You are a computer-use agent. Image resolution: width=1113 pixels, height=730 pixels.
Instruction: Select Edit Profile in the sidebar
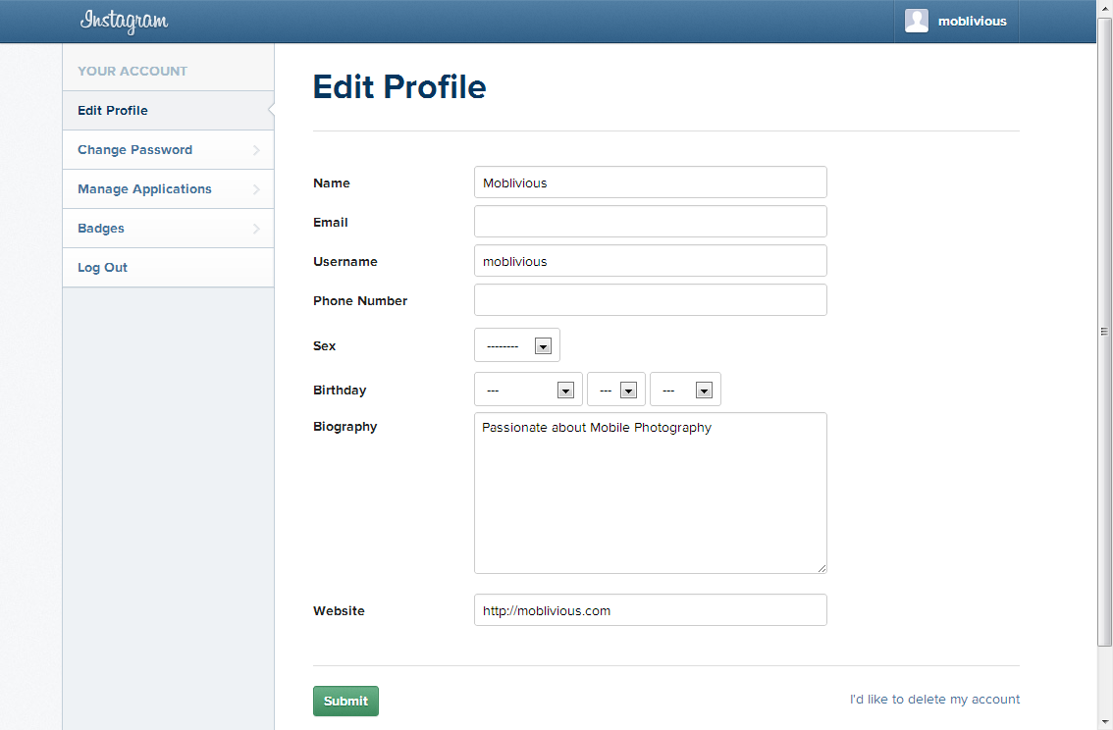tap(112, 110)
